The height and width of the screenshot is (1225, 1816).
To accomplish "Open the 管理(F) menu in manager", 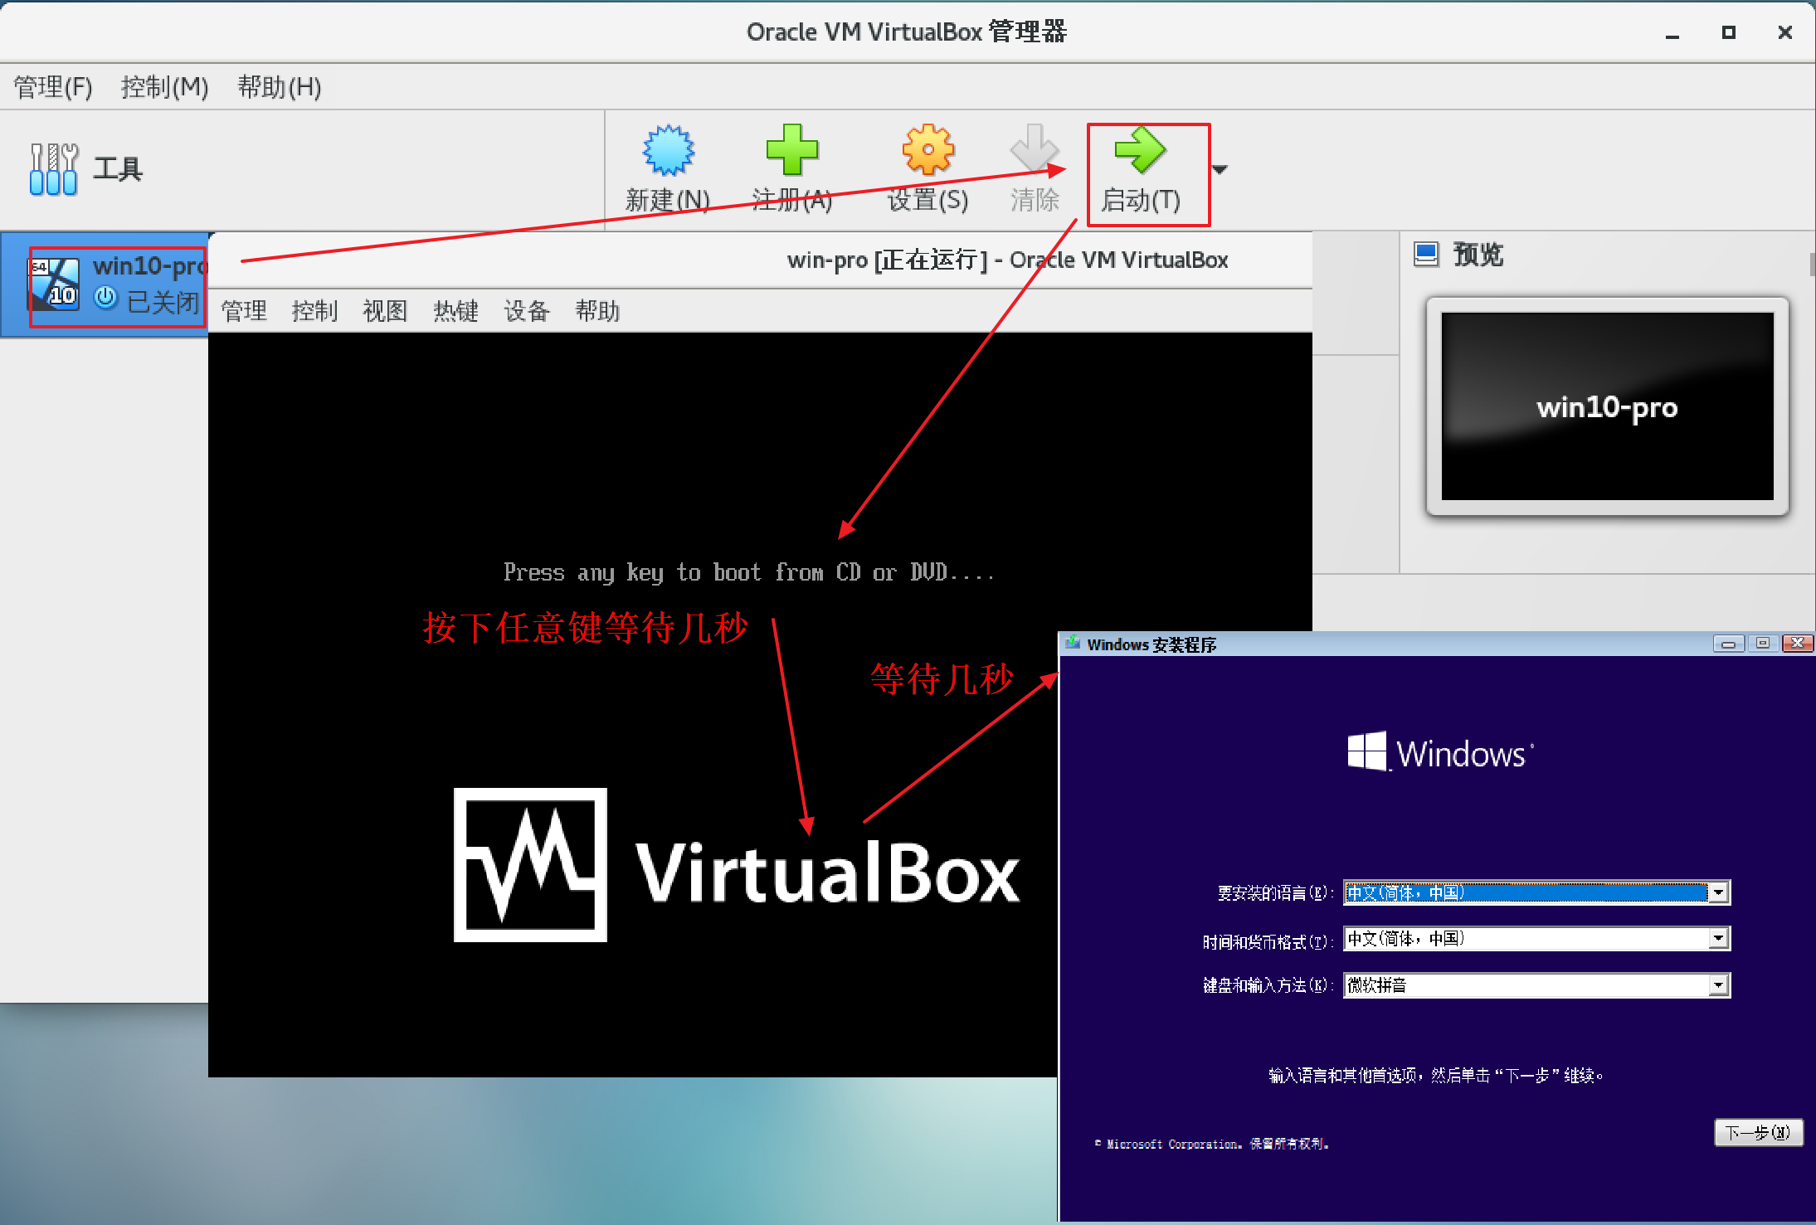I will 53,87.
